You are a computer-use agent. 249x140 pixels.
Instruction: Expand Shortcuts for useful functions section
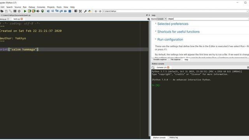pyautogui.click(x=156, y=31)
